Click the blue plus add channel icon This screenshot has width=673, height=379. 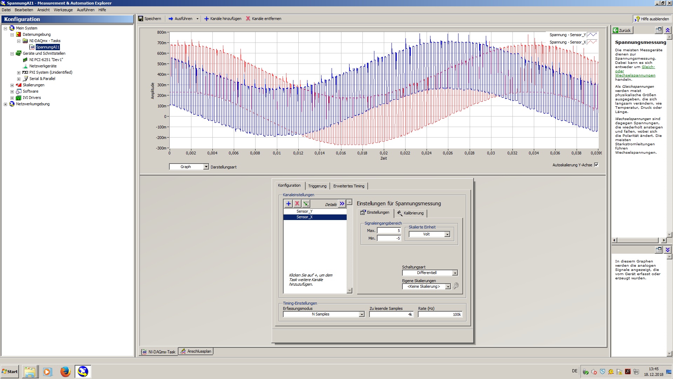click(x=288, y=204)
